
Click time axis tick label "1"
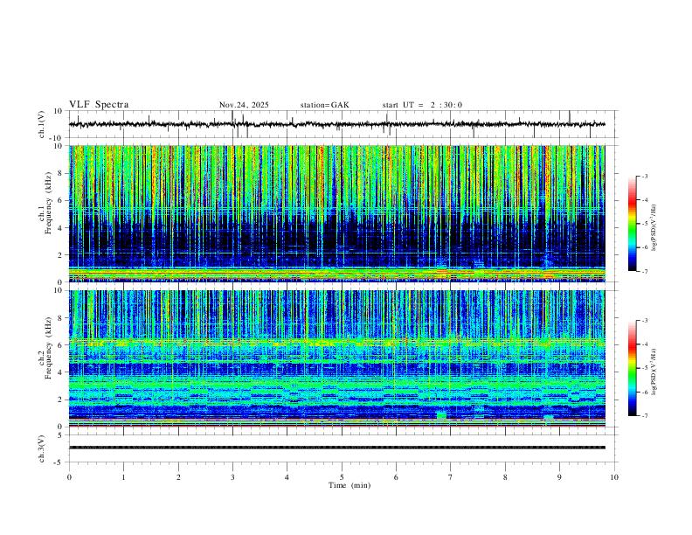(123, 477)
